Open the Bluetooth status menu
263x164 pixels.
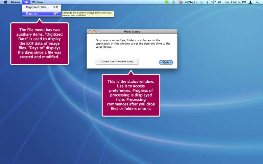[x=207, y=2]
